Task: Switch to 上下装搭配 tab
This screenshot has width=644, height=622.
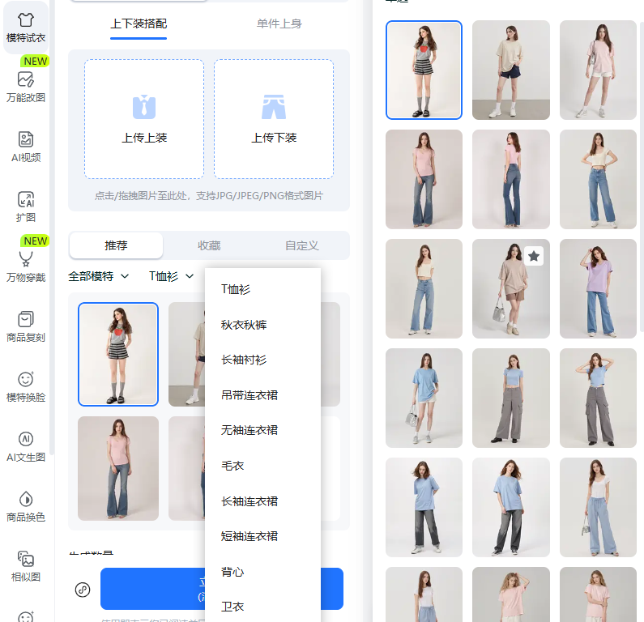Action: pos(139,23)
